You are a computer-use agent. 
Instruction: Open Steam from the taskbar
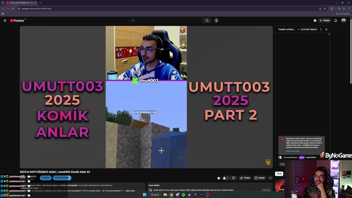click(x=189, y=195)
